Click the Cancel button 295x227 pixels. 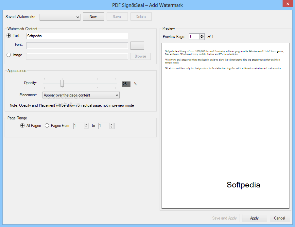tap(280, 218)
